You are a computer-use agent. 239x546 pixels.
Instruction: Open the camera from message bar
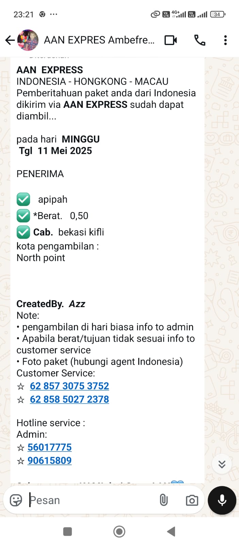point(192,500)
